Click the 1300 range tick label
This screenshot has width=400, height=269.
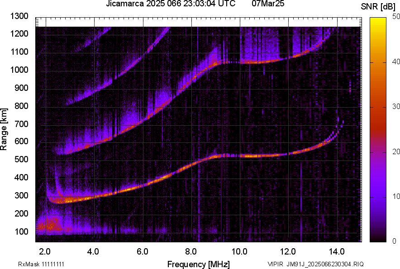pos(19,16)
